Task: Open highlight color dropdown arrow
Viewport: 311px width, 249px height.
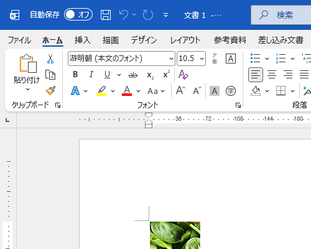Action: pos(113,91)
